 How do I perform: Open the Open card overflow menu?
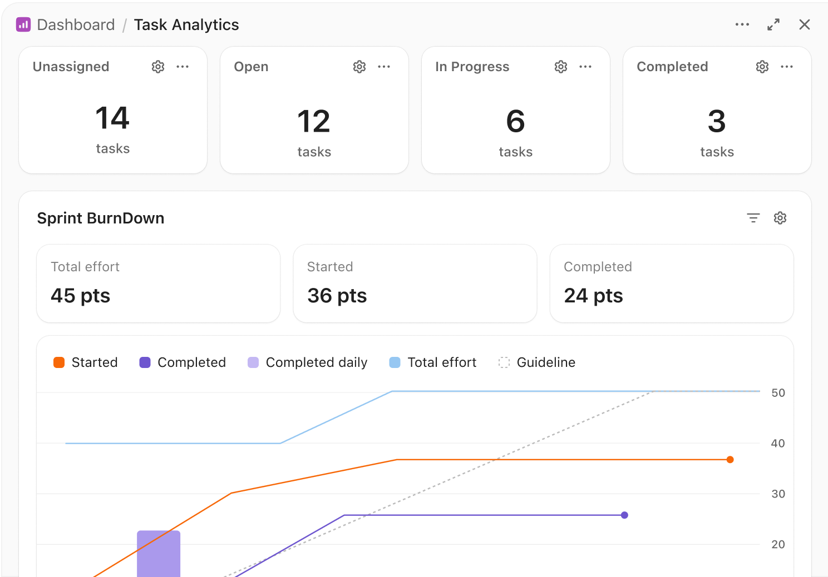384,67
